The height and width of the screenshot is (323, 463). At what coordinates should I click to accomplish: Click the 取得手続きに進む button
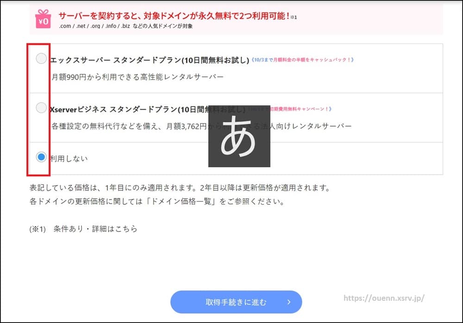(236, 302)
